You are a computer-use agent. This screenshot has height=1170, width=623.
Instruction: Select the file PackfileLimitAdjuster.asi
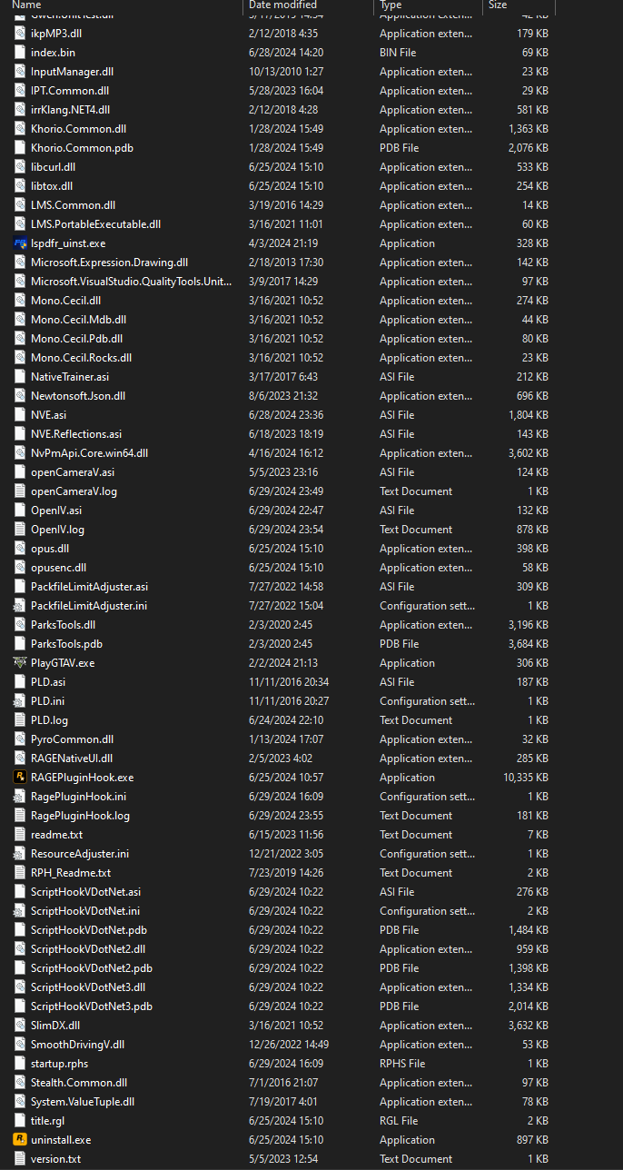click(x=90, y=587)
